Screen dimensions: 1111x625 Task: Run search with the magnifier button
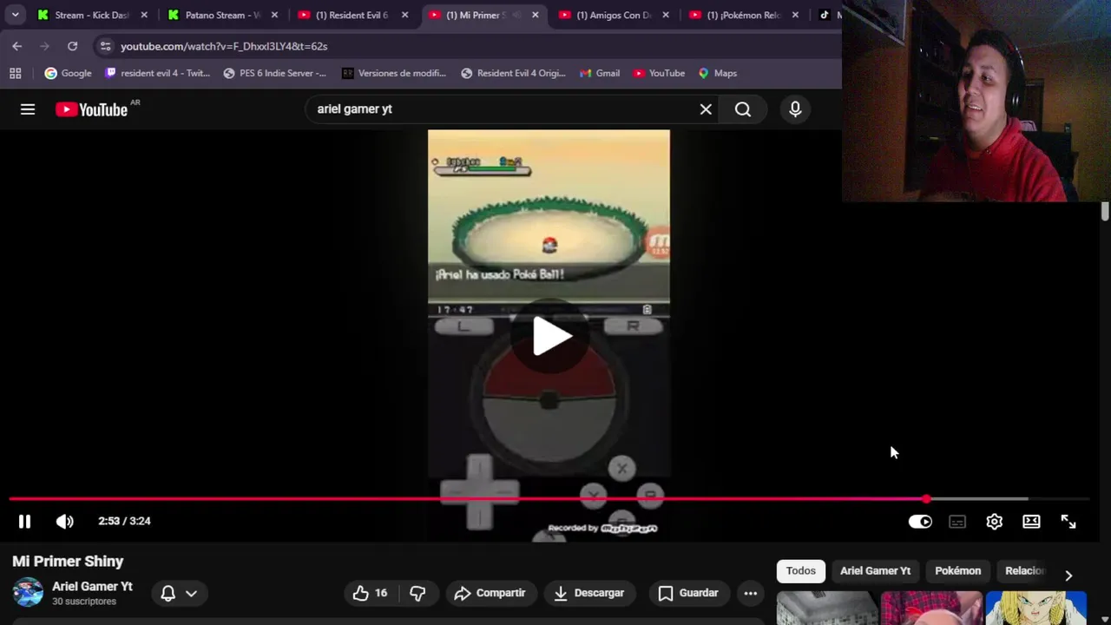point(743,109)
